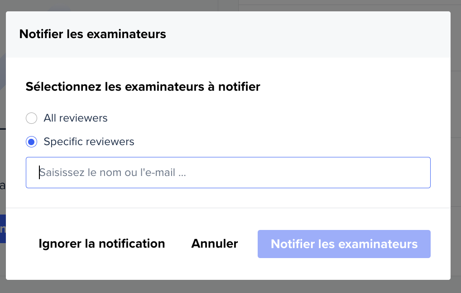The image size is (461, 293).
Task: Click the "All reviewers" label text
Action: 76,118
